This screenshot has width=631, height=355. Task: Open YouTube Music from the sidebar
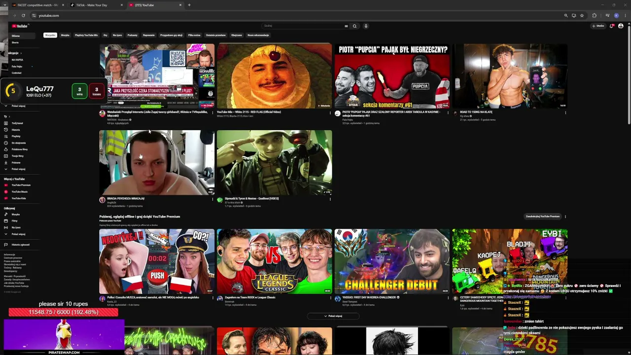(x=19, y=192)
